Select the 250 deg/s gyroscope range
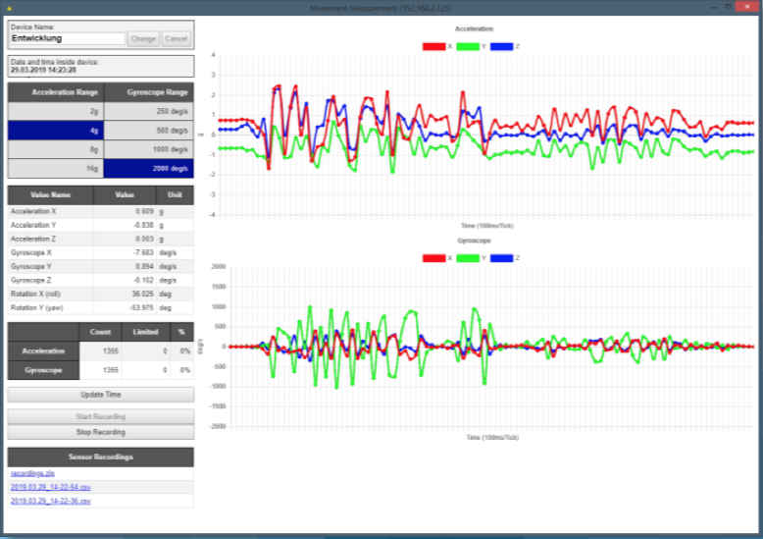Screen dimensions: 763x539 pos(149,112)
